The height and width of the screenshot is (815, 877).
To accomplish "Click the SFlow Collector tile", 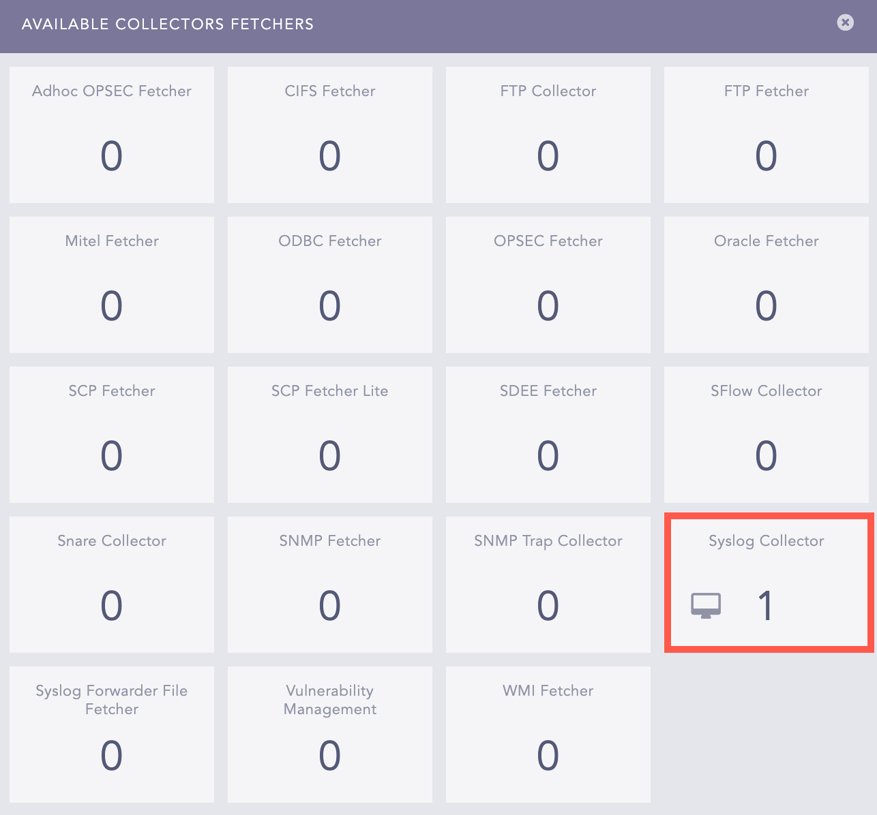I will [766, 435].
